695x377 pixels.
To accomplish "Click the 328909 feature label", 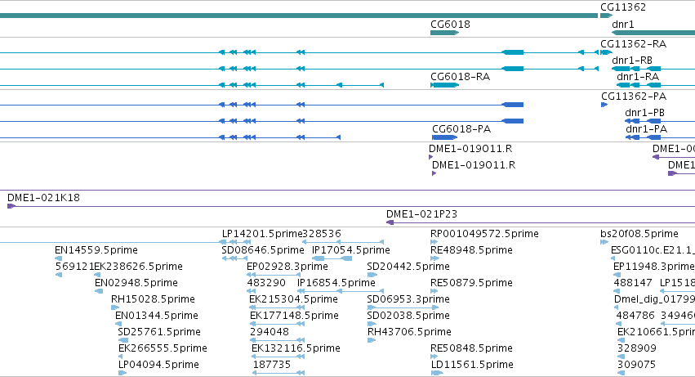I will [x=636, y=348].
